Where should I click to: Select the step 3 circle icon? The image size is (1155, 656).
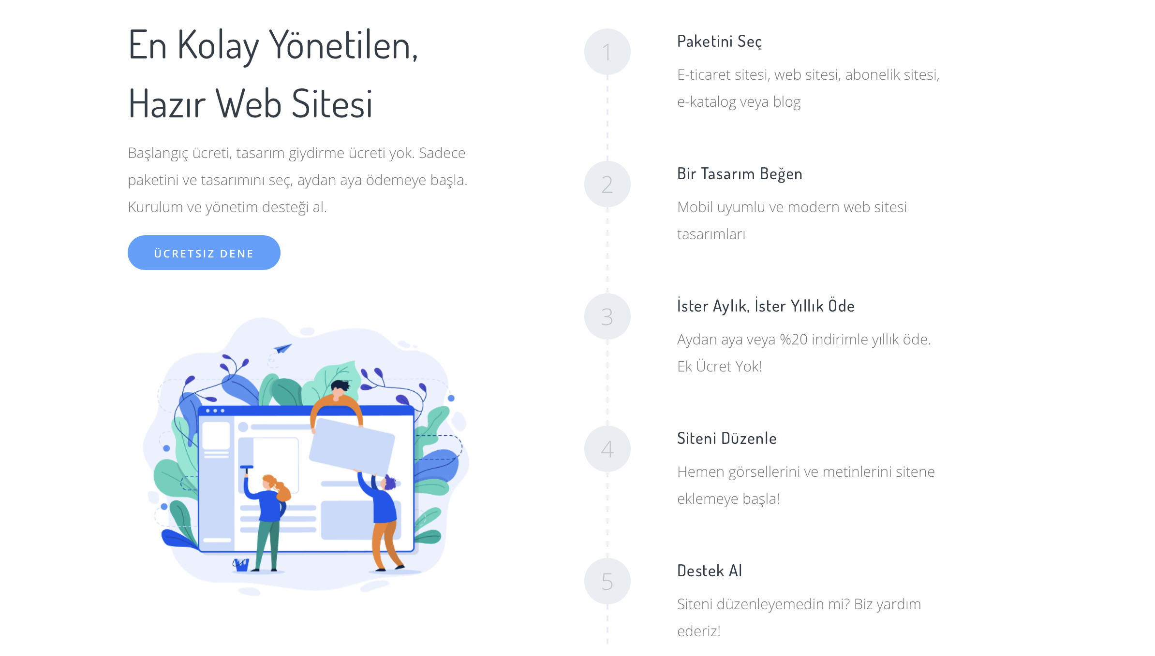pos(607,316)
